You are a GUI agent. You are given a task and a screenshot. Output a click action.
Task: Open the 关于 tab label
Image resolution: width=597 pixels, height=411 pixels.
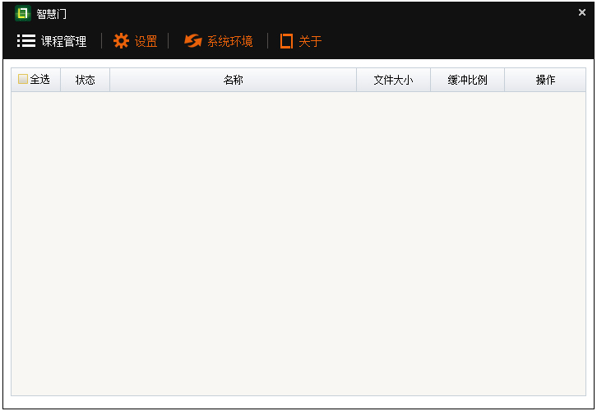(x=310, y=41)
